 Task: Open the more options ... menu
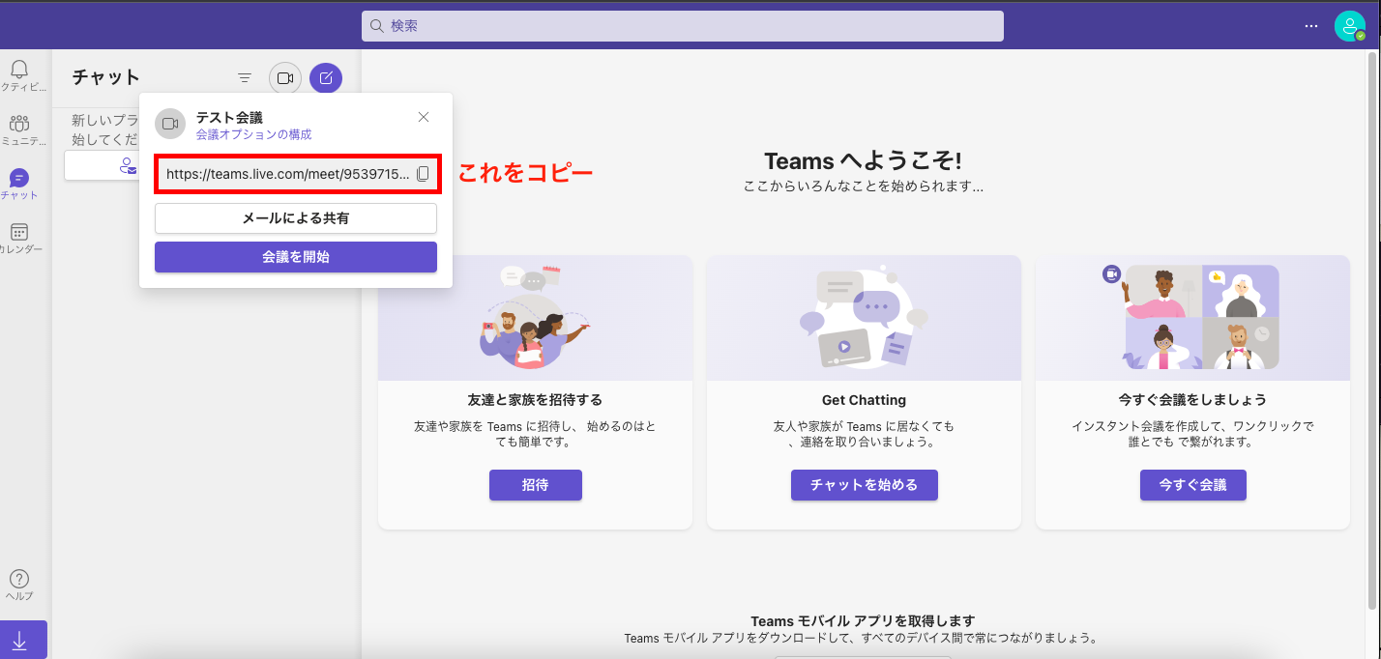pos(1310,26)
